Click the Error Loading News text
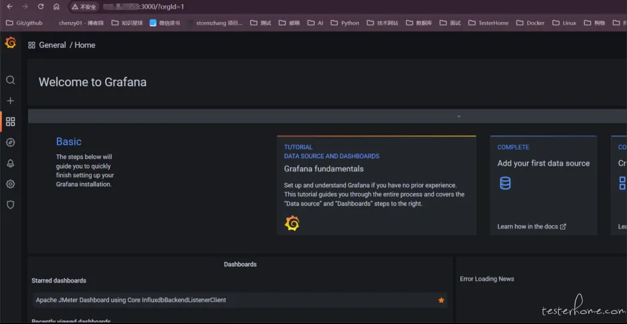The height and width of the screenshot is (324, 627). click(x=487, y=279)
